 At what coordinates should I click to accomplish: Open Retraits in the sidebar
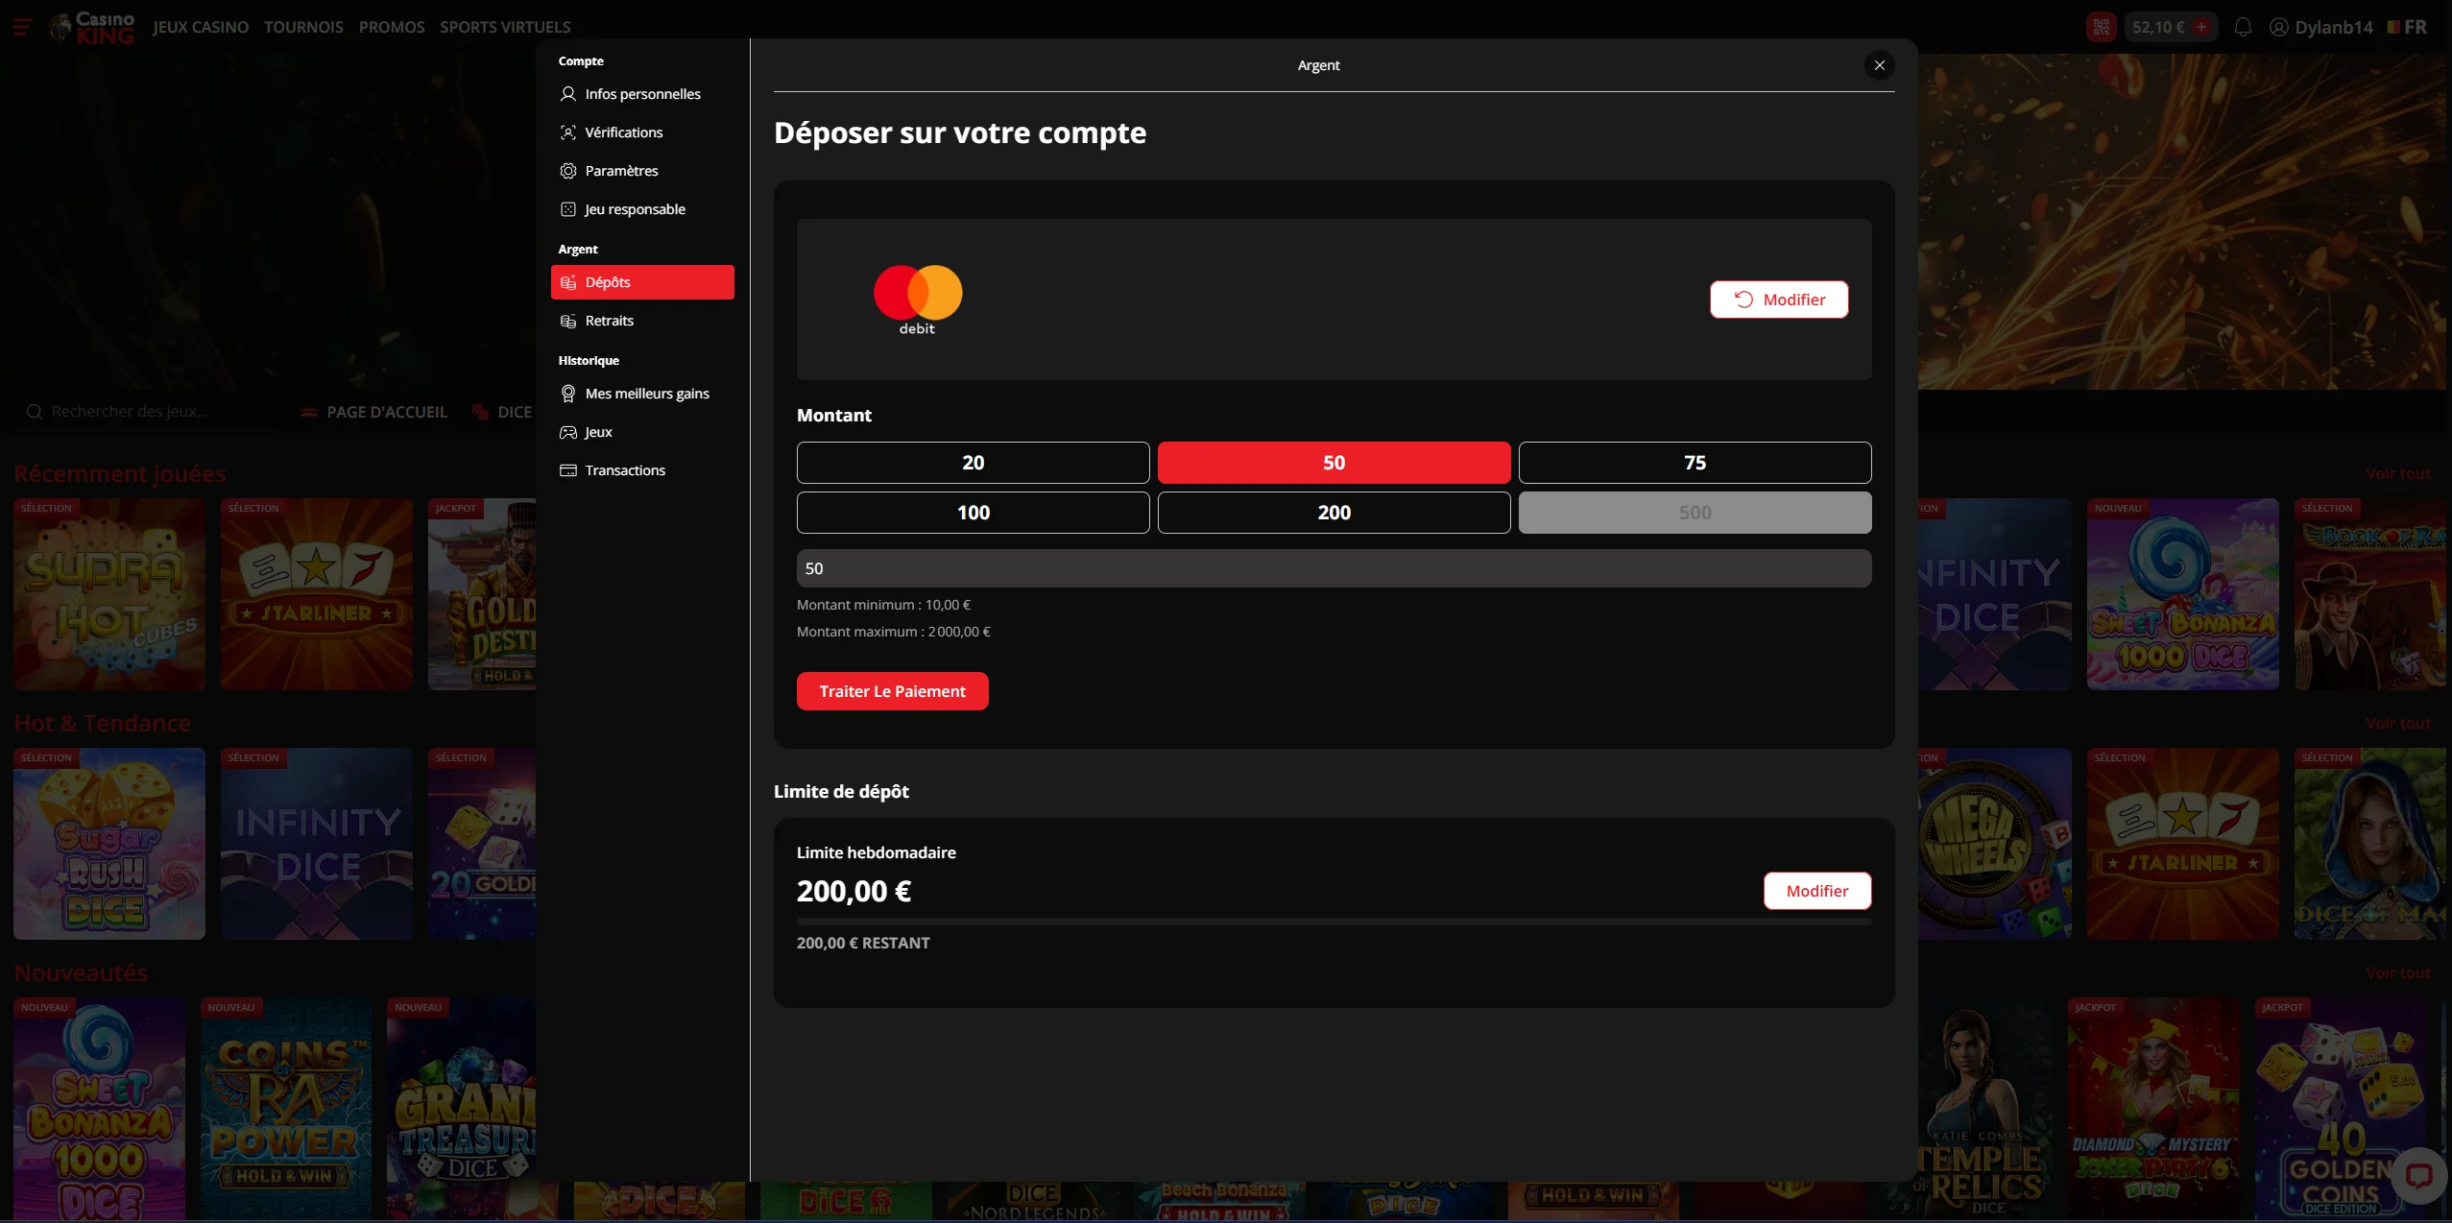point(609,321)
